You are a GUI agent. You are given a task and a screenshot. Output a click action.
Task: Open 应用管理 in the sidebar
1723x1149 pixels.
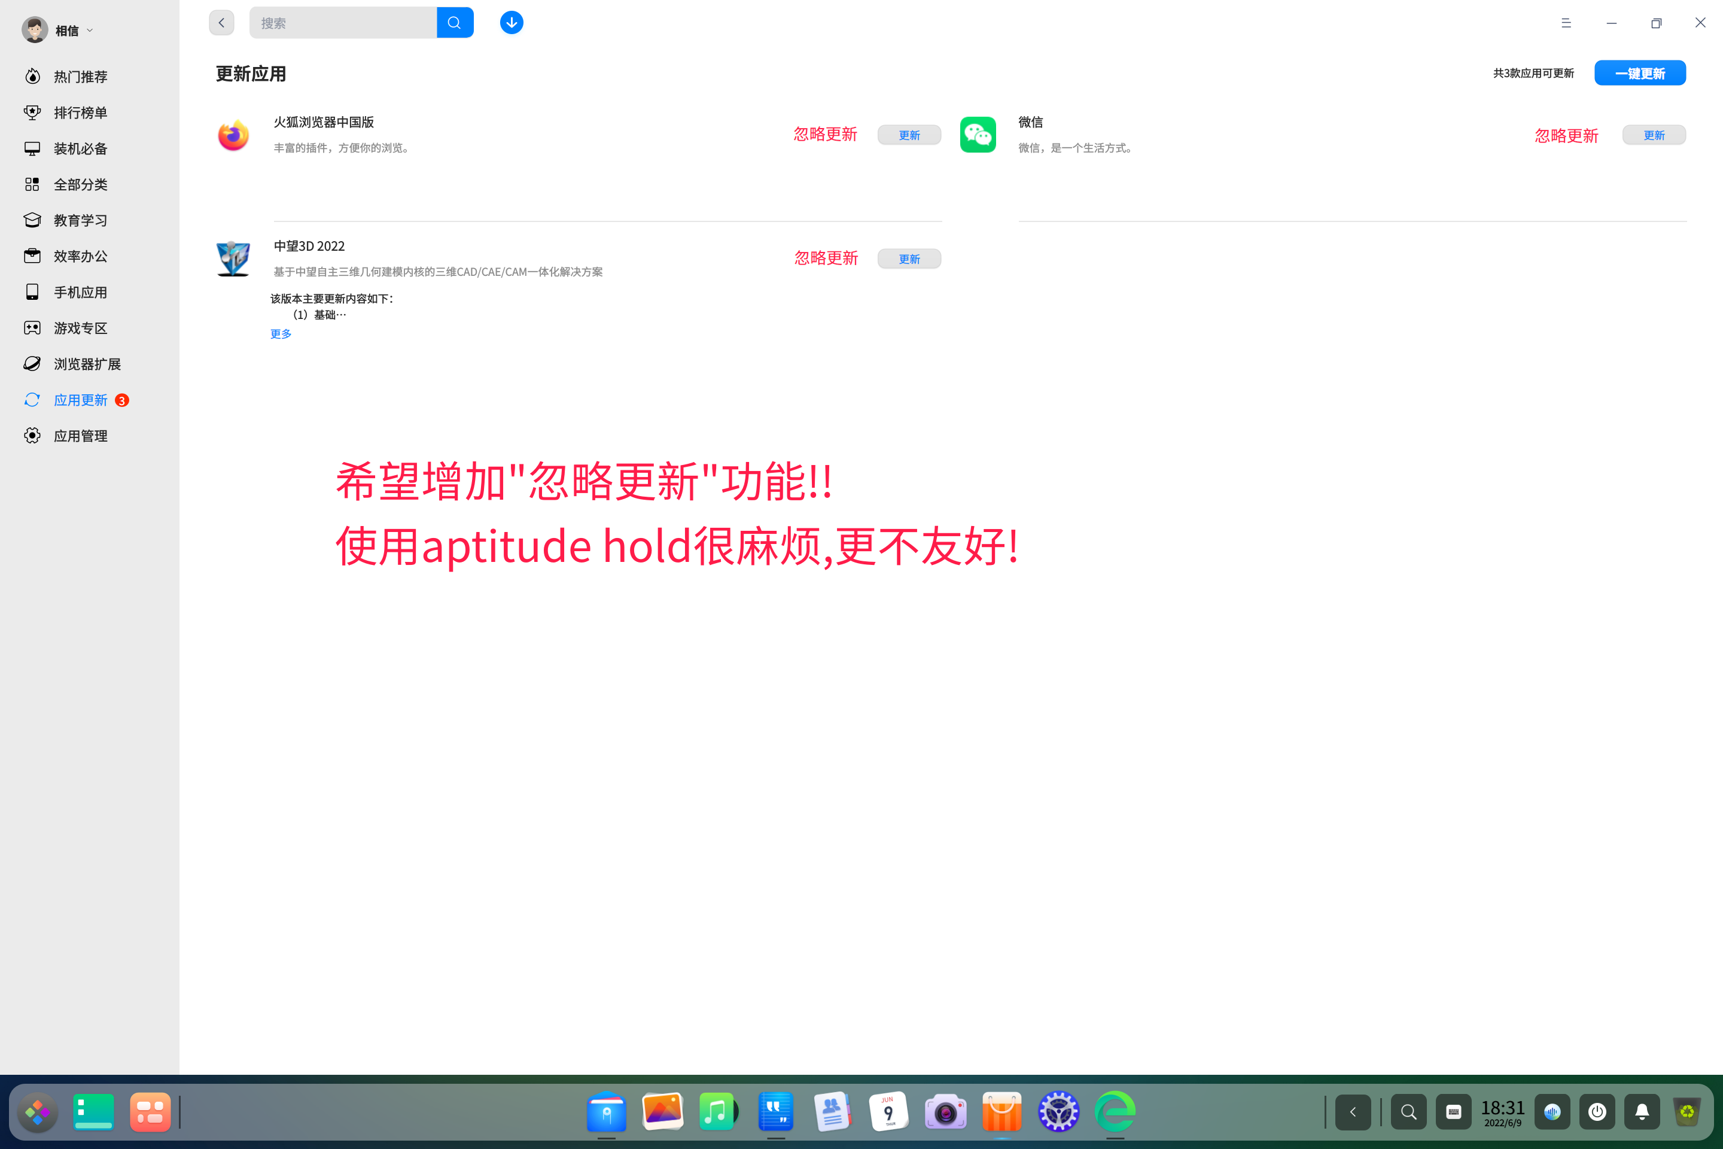tap(81, 436)
